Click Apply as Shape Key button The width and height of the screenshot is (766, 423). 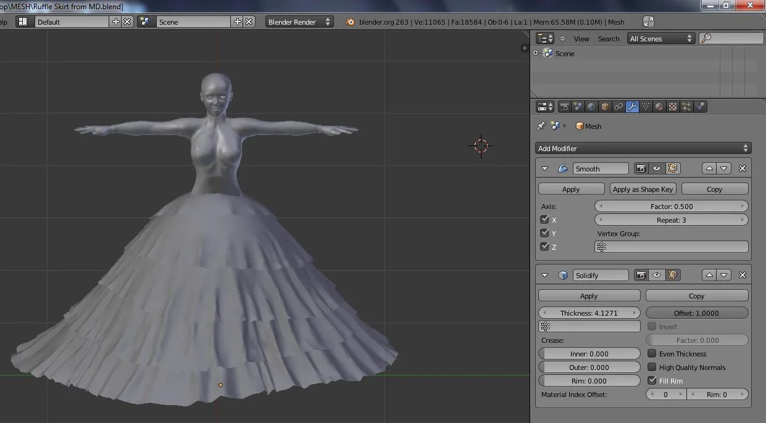pyautogui.click(x=643, y=189)
